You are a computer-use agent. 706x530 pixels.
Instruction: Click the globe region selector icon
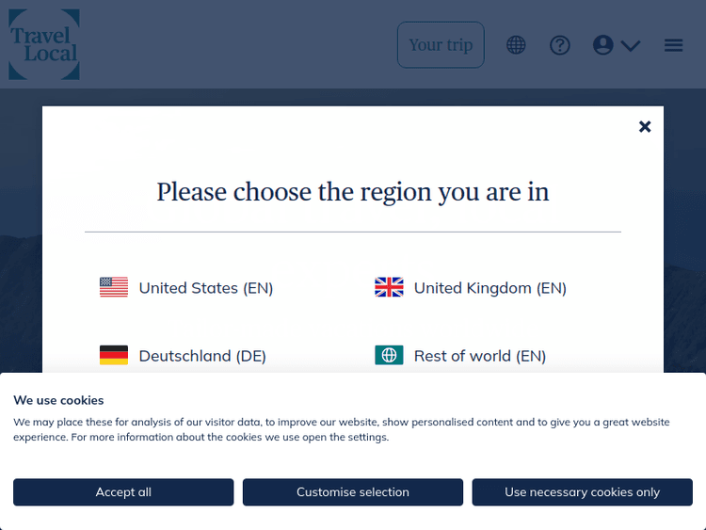(516, 45)
